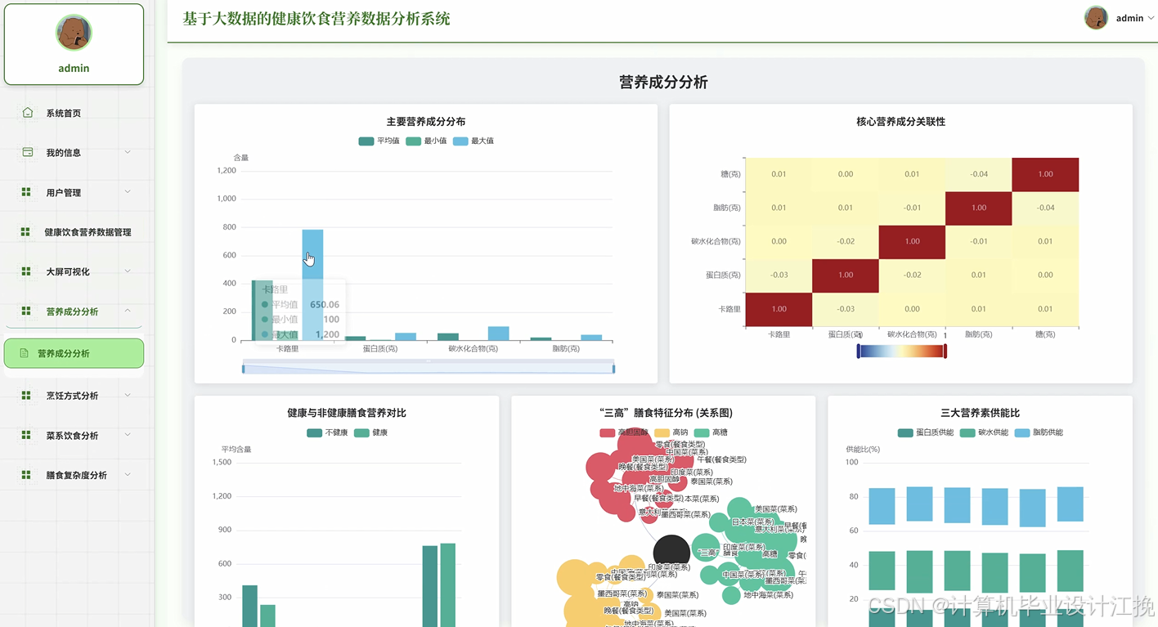Screen dimensions: 1158x627
Task: Collapse the 营养成分分析 menu chevron
Action: click(128, 311)
